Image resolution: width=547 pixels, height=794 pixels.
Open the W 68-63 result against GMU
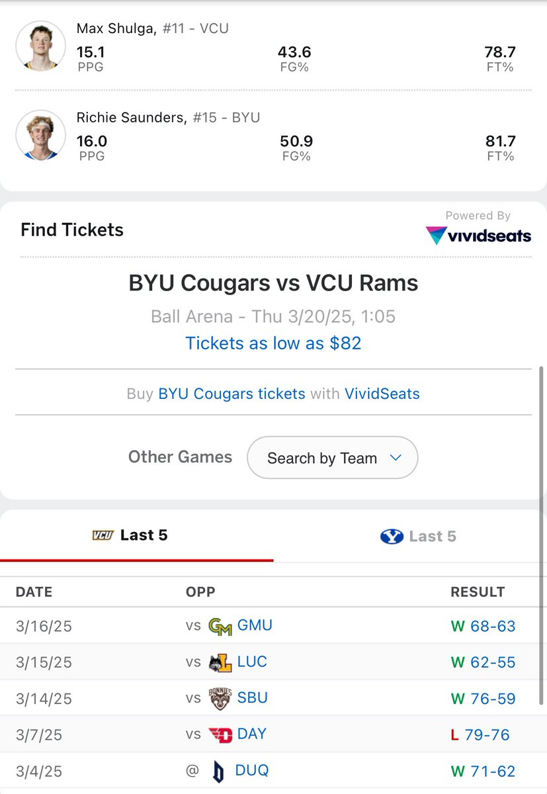click(483, 626)
